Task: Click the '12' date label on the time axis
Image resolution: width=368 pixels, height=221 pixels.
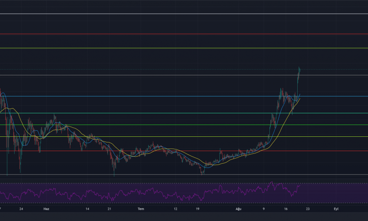Action: (176, 209)
